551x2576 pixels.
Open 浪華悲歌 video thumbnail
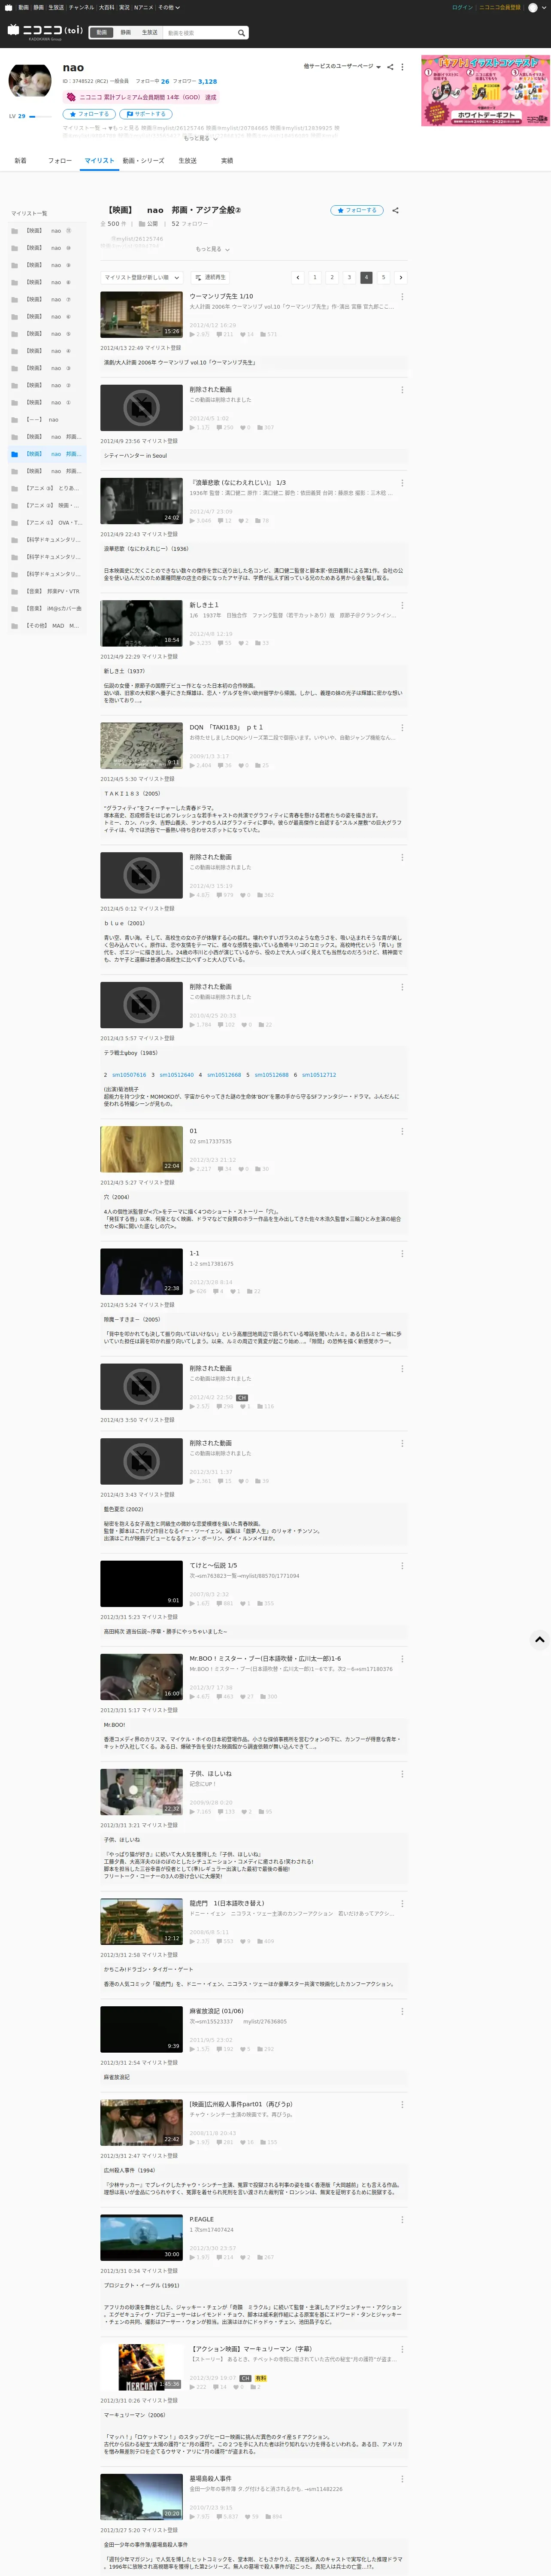click(141, 500)
